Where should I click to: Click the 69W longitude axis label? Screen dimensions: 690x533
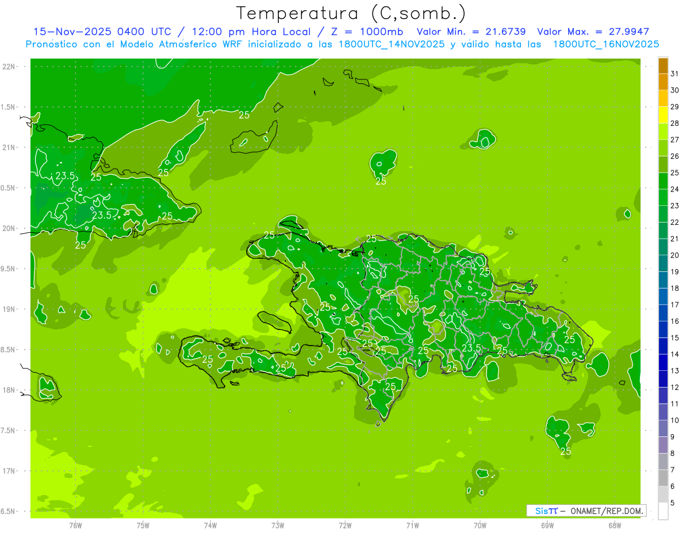pyautogui.click(x=547, y=525)
